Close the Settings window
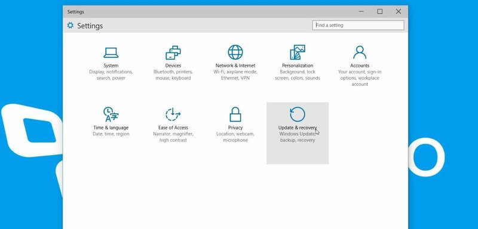Image resolution: width=478 pixels, height=229 pixels. [x=399, y=11]
